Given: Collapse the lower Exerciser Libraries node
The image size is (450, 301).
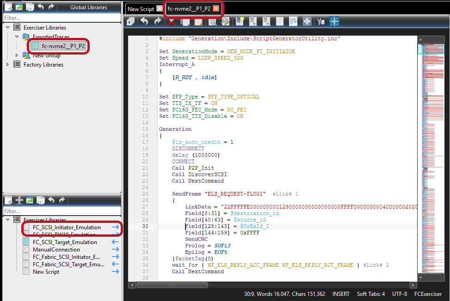Looking at the screenshot, I should pos(8,220).
